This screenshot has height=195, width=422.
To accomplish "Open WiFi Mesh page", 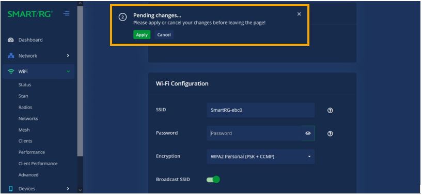I will coord(24,130).
